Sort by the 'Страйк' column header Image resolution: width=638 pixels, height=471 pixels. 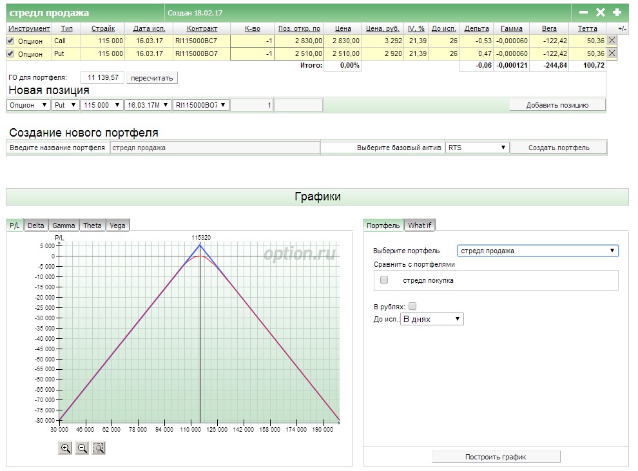pos(103,28)
